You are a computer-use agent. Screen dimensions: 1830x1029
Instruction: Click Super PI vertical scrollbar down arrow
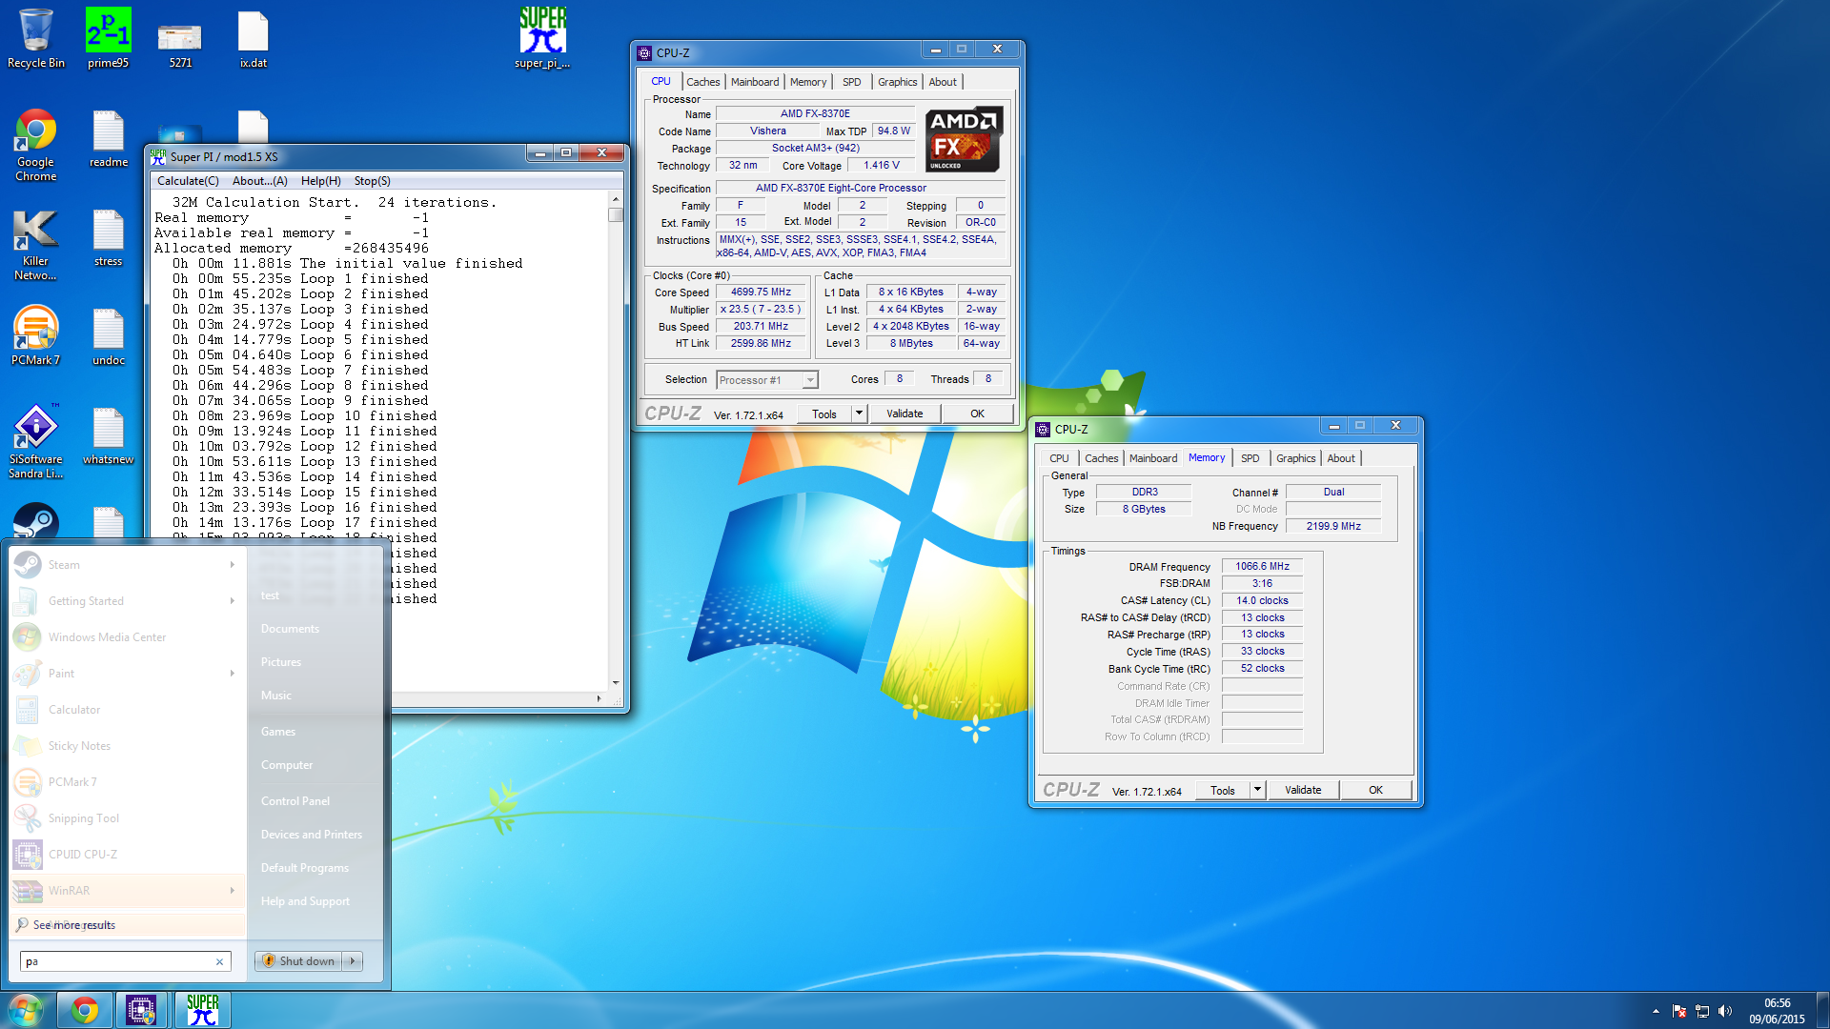point(616,682)
